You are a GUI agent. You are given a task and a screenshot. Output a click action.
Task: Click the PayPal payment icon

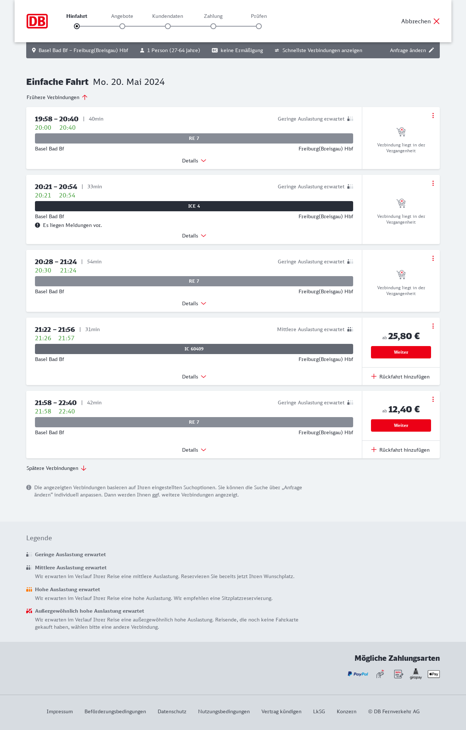[x=358, y=674]
